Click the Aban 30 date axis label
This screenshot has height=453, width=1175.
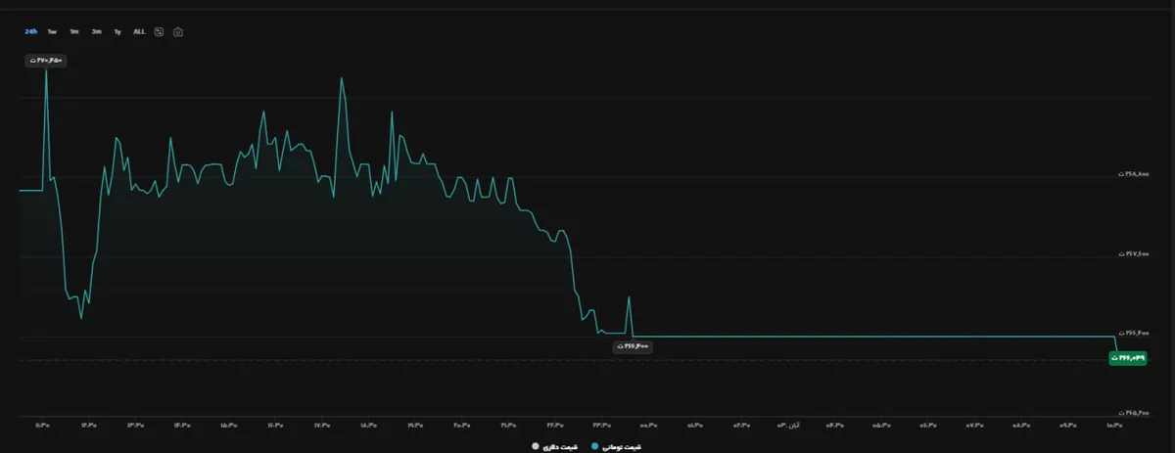(x=788, y=426)
